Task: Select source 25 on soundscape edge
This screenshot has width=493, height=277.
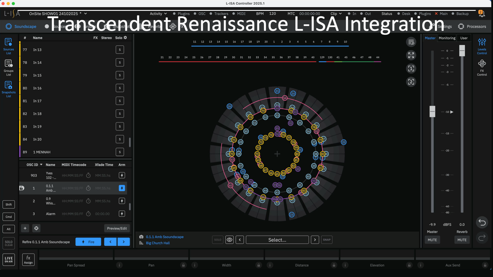Action: tap(344, 142)
